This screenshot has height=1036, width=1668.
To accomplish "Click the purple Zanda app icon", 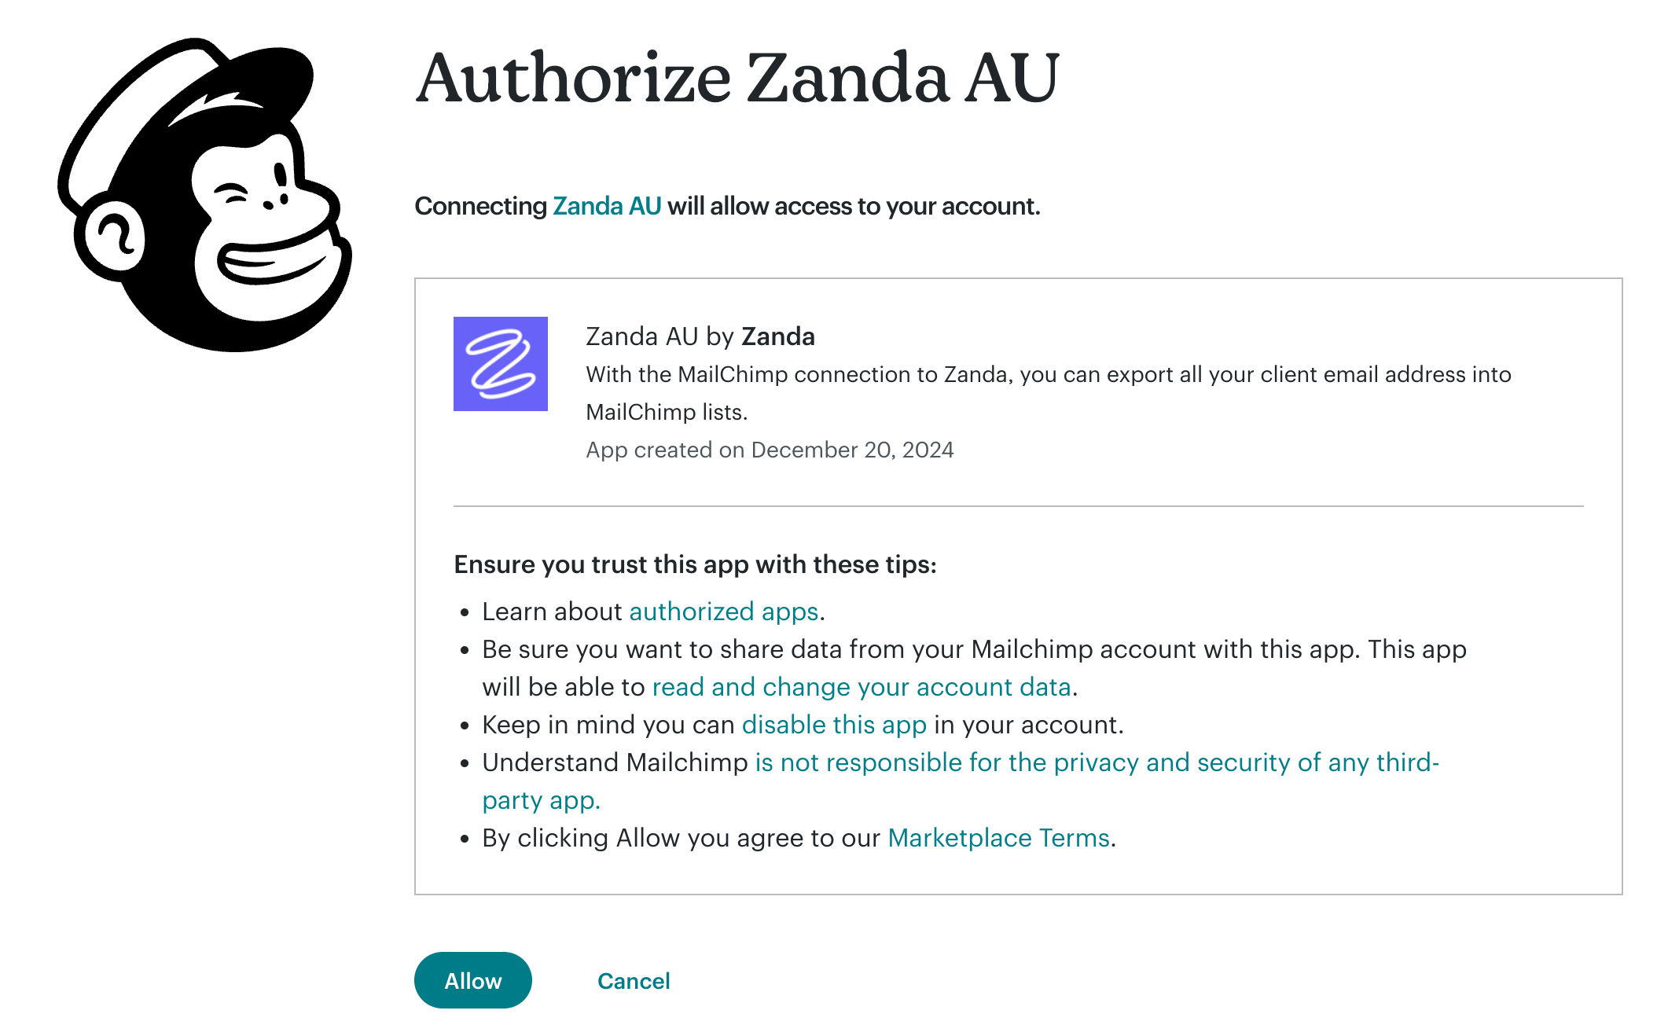I will point(500,364).
